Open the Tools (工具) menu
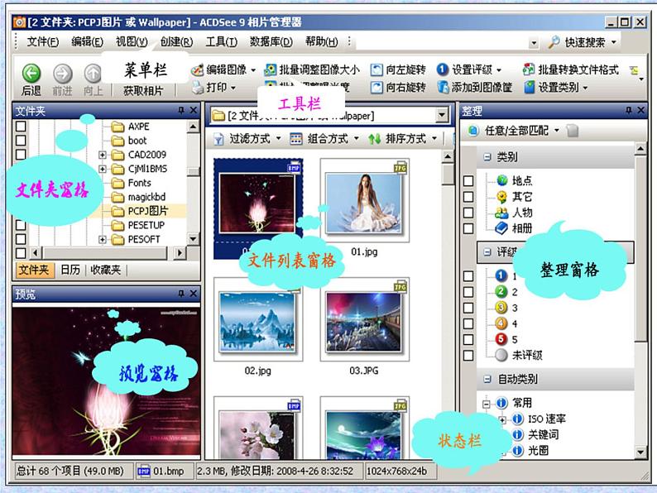The image size is (657, 493). pyautogui.click(x=221, y=41)
